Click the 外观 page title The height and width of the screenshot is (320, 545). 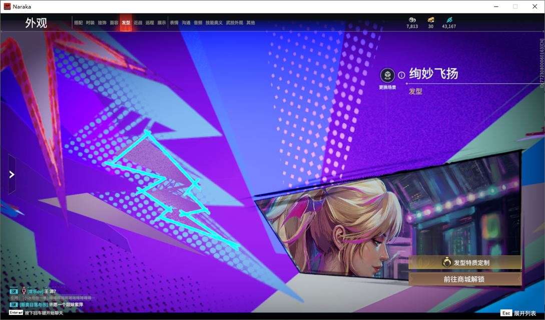tap(36, 23)
